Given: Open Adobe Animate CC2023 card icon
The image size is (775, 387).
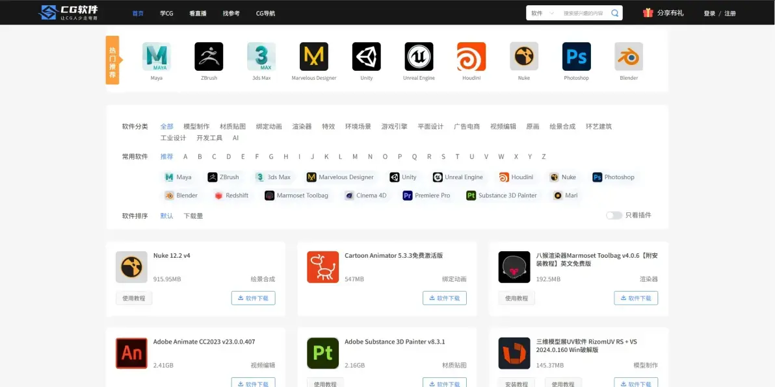Looking at the screenshot, I should pyautogui.click(x=131, y=353).
